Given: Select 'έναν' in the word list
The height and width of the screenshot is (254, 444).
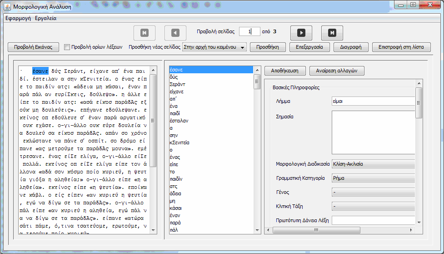Looking at the screenshot, I should (x=211, y=215).
